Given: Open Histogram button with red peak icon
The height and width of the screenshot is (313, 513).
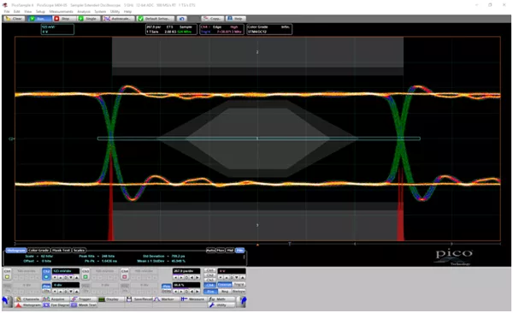Looking at the screenshot, I should coord(28,304).
